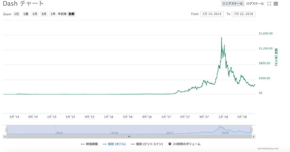Click the From date field 2月 14, 2014
Screen dimensions: 290x152
click(212, 14)
